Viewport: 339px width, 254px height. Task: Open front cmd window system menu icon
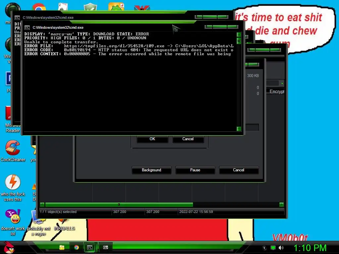[27, 28]
